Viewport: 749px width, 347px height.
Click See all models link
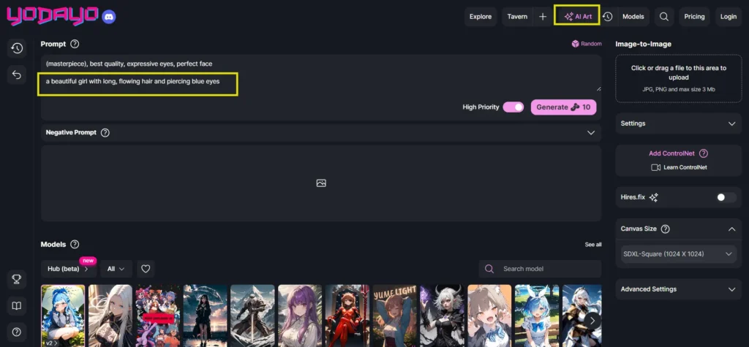pos(593,245)
